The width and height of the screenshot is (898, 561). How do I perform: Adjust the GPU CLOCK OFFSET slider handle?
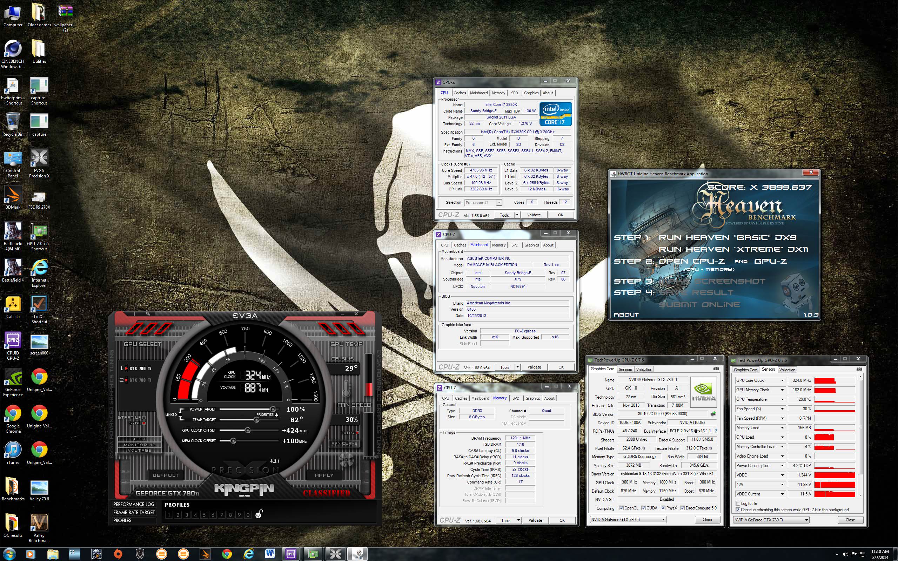tap(248, 431)
